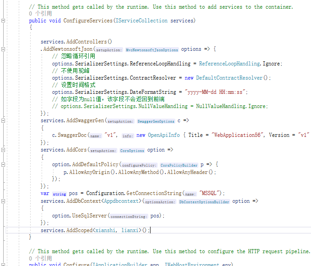Click the commented NullValueHandling line
The height and width of the screenshot is (266, 311).
click(160, 106)
